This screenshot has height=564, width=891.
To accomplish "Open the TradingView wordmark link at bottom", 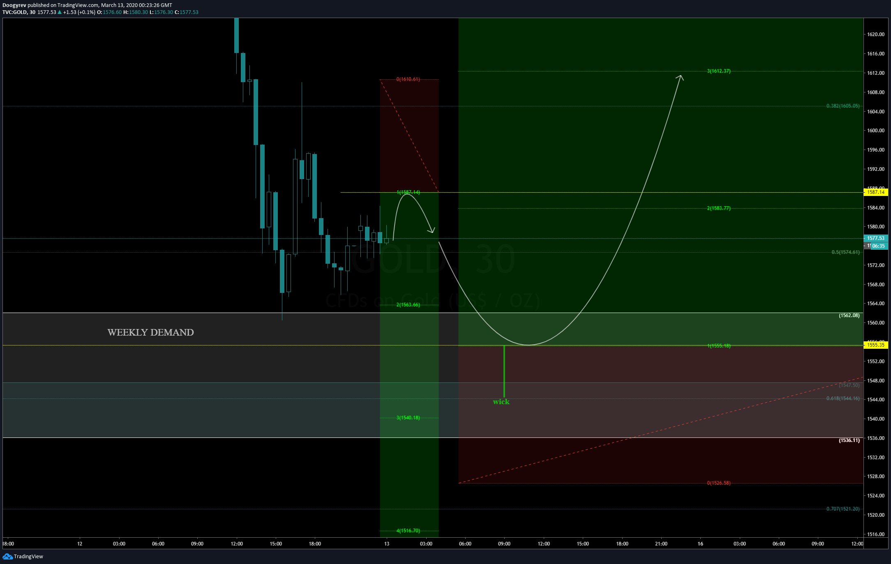I will [28, 557].
